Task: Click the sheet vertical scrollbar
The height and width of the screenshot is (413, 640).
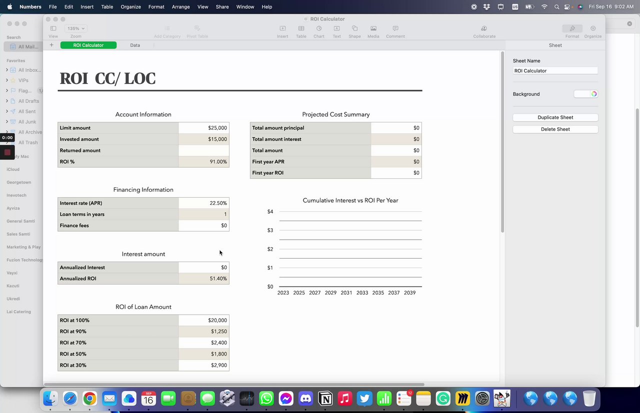Action: coord(502,141)
